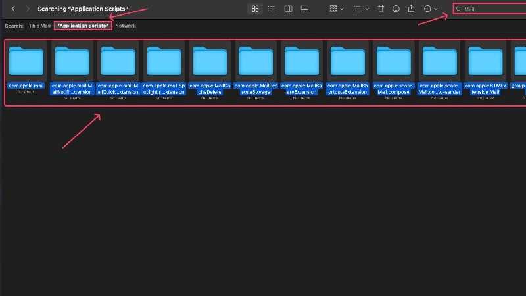The image size is (526, 296).
Task: Click the search field containing Mail
Action: pyautogui.click(x=490, y=9)
